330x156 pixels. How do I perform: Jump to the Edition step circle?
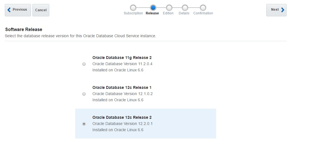coord(169,8)
